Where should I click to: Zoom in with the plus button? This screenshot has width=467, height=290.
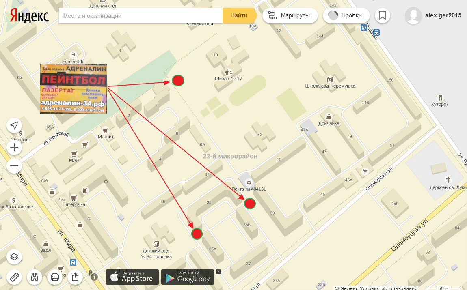[x=14, y=147]
